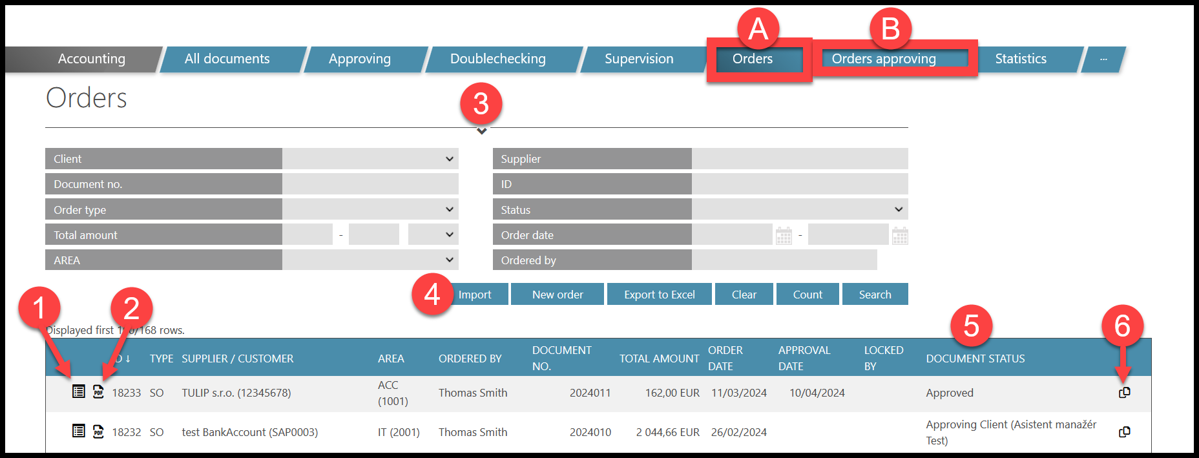Image resolution: width=1199 pixels, height=458 pixels.
Task: Copy order 18233 using duplicate icon
Action: pos(1124,392)
